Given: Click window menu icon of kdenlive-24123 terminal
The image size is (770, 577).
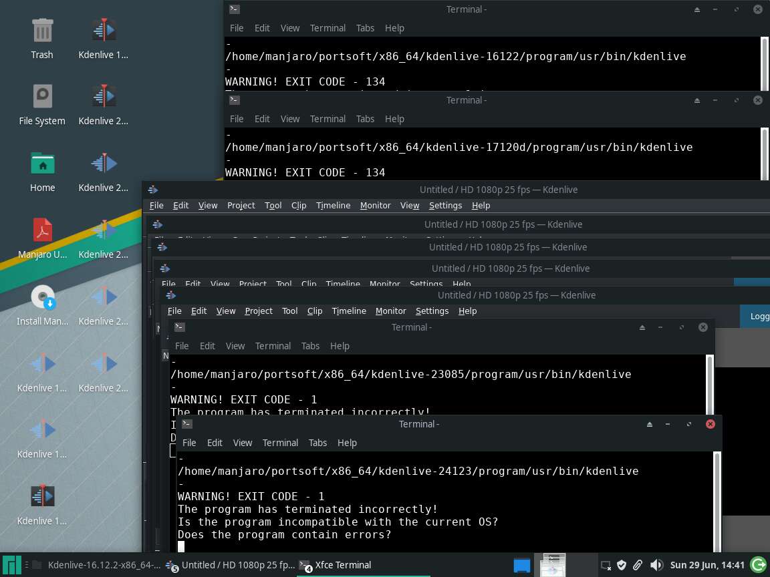Looking at the screenshot, I should pyautogui.click(x=186, y=424).
